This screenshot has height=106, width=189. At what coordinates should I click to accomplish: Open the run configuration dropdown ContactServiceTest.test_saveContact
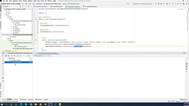coord(142,4)
